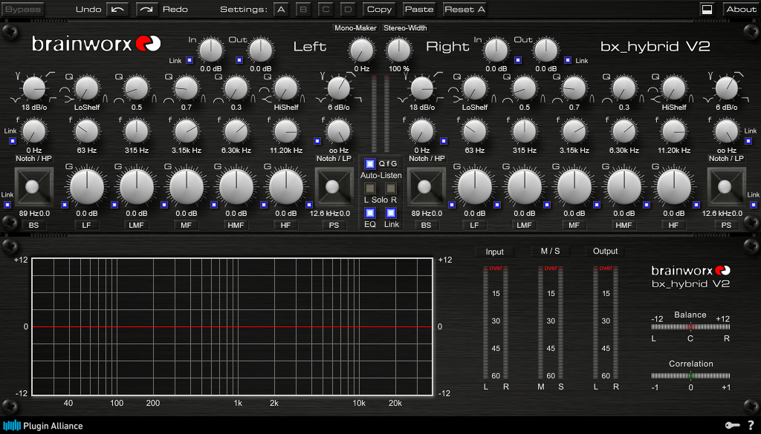761x434 pixels.
Task: Click the Left LoShelf Q knob
Action: point(87,88)
